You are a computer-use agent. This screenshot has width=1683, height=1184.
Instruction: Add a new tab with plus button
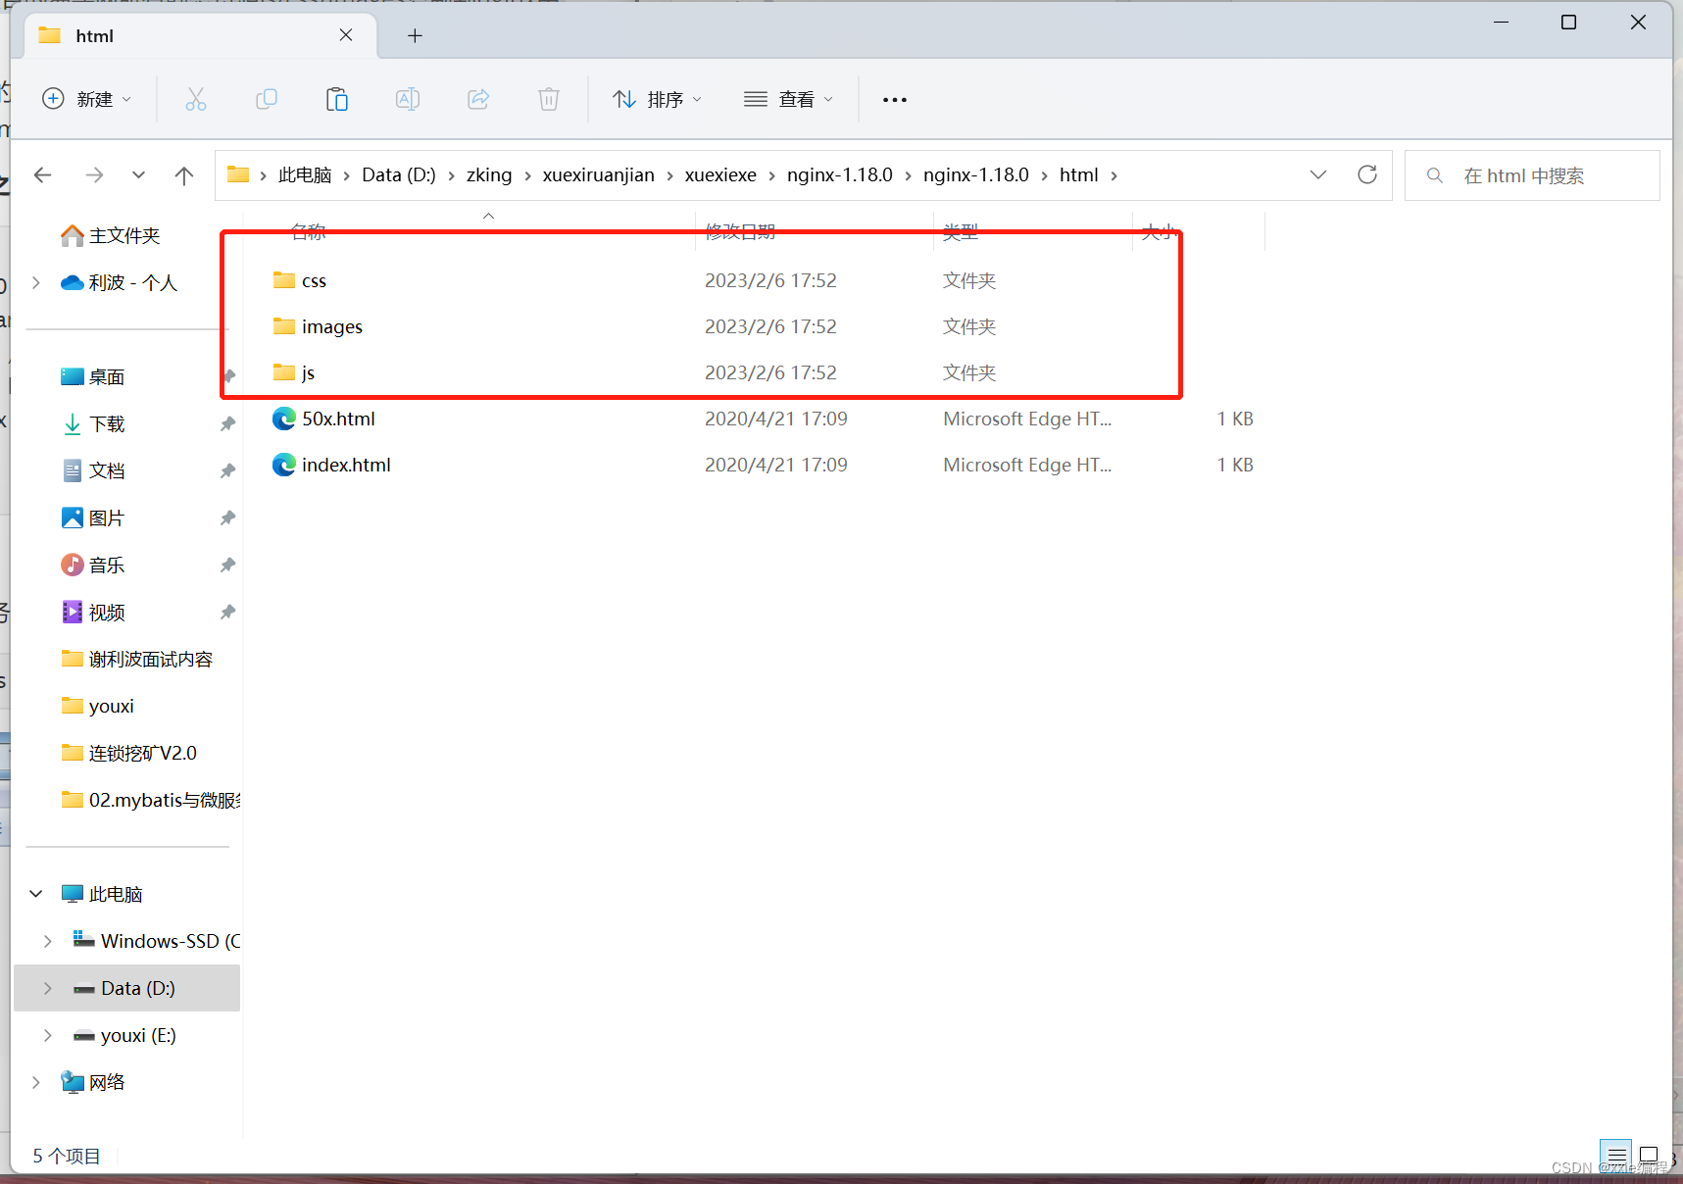415,35
